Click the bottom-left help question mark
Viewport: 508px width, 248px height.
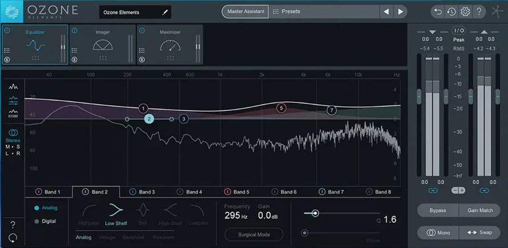click(x=13, y=225)
